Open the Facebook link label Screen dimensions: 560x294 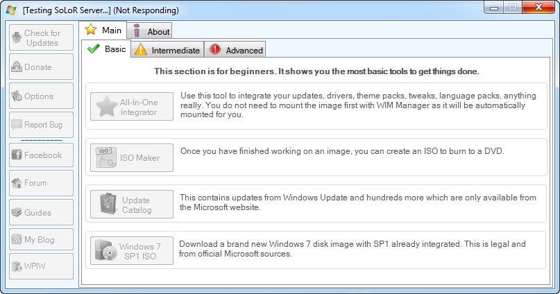[x=43, y=155]
